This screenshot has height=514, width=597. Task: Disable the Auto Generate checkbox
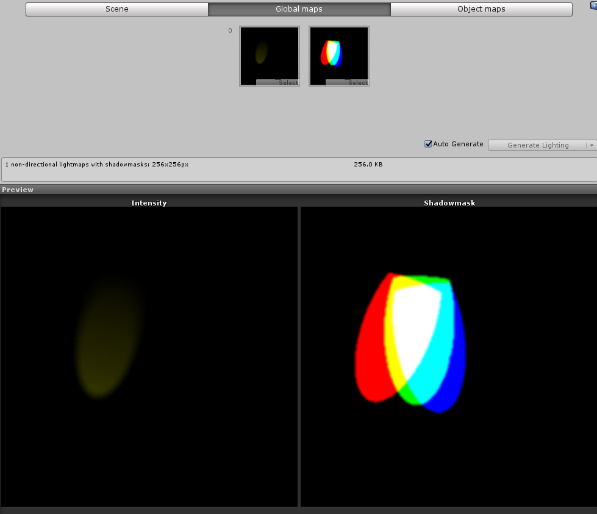[x=428, y=145]
